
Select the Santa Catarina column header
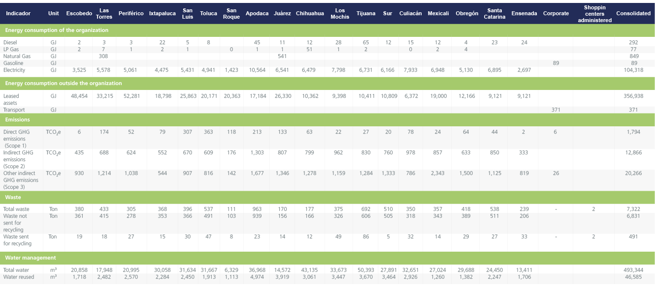pyautogui.click(x=494, y=13)
